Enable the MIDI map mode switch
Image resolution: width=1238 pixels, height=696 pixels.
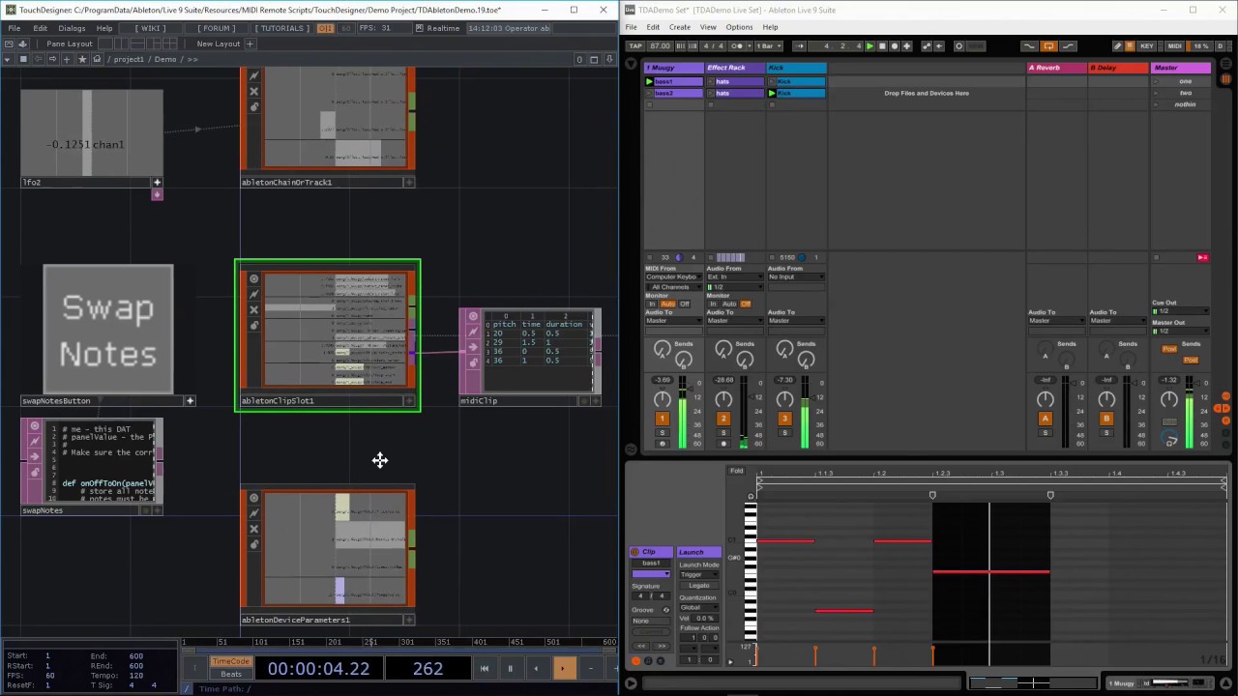(1174, 46)
